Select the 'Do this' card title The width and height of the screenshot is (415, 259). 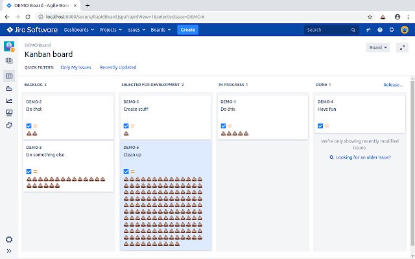tap(228, 109)
